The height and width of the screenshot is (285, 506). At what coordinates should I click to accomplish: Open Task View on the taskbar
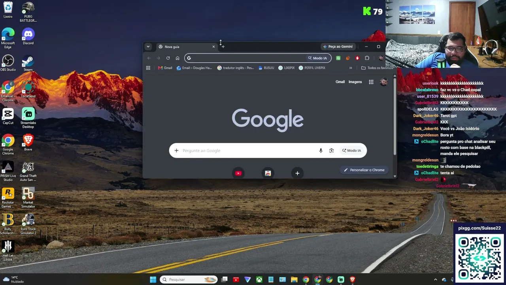(x=224, y=279)
